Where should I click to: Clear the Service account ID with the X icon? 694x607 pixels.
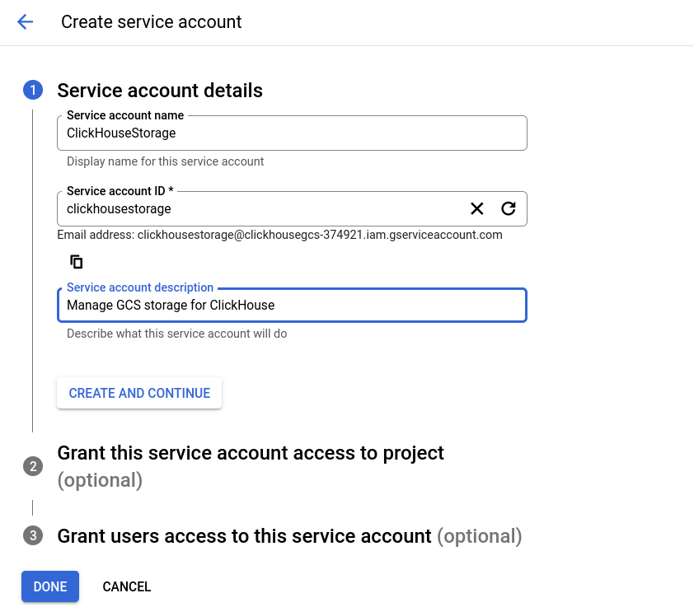pyautogui.click(x=477, y=208)
